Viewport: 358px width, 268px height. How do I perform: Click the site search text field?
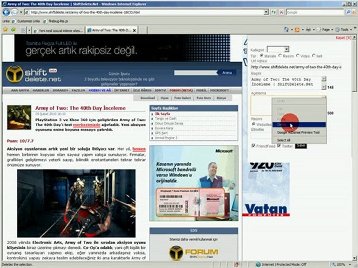click(196, 73)
